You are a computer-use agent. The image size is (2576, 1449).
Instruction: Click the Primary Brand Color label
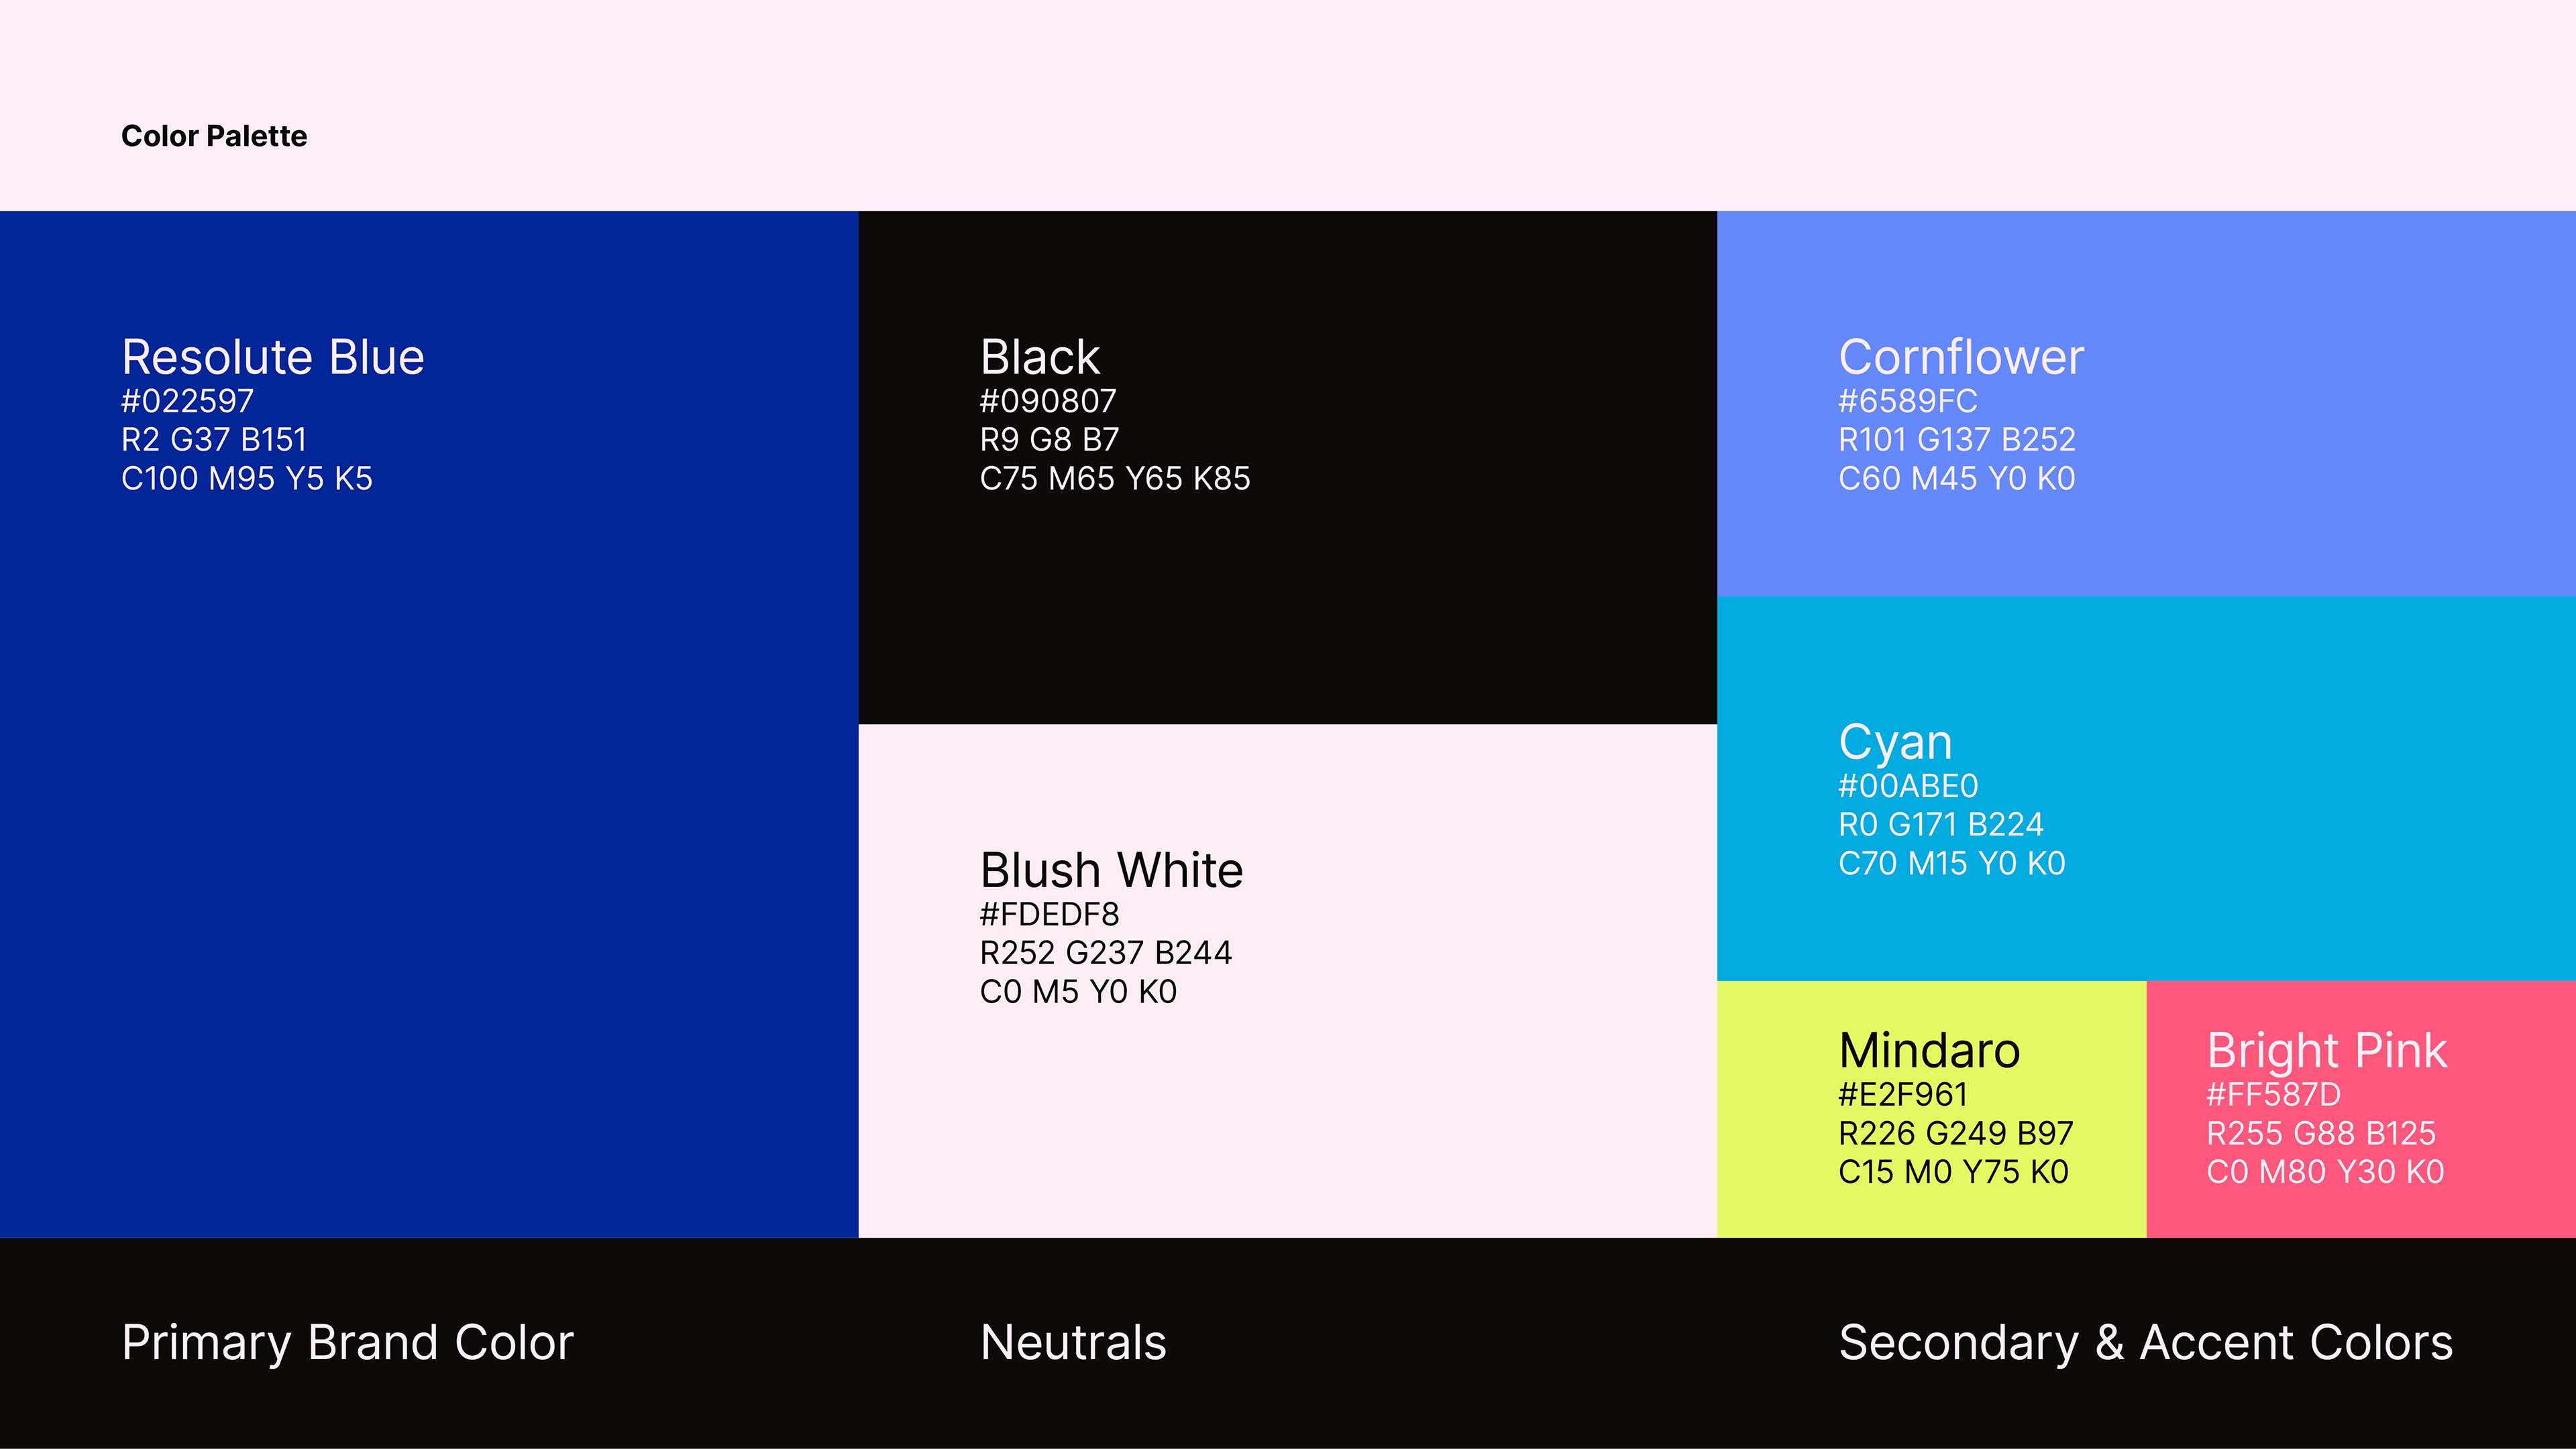click(348, 1343)
